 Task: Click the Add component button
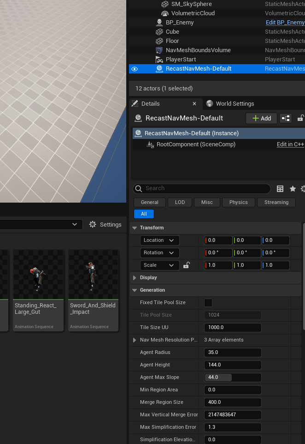tap(262, 118)
